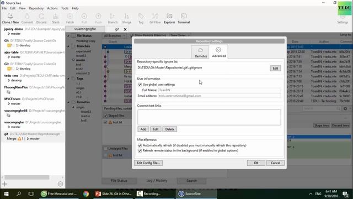
Task: Uncheck staged test.txt file checkbox
Action: coord(105,122)
